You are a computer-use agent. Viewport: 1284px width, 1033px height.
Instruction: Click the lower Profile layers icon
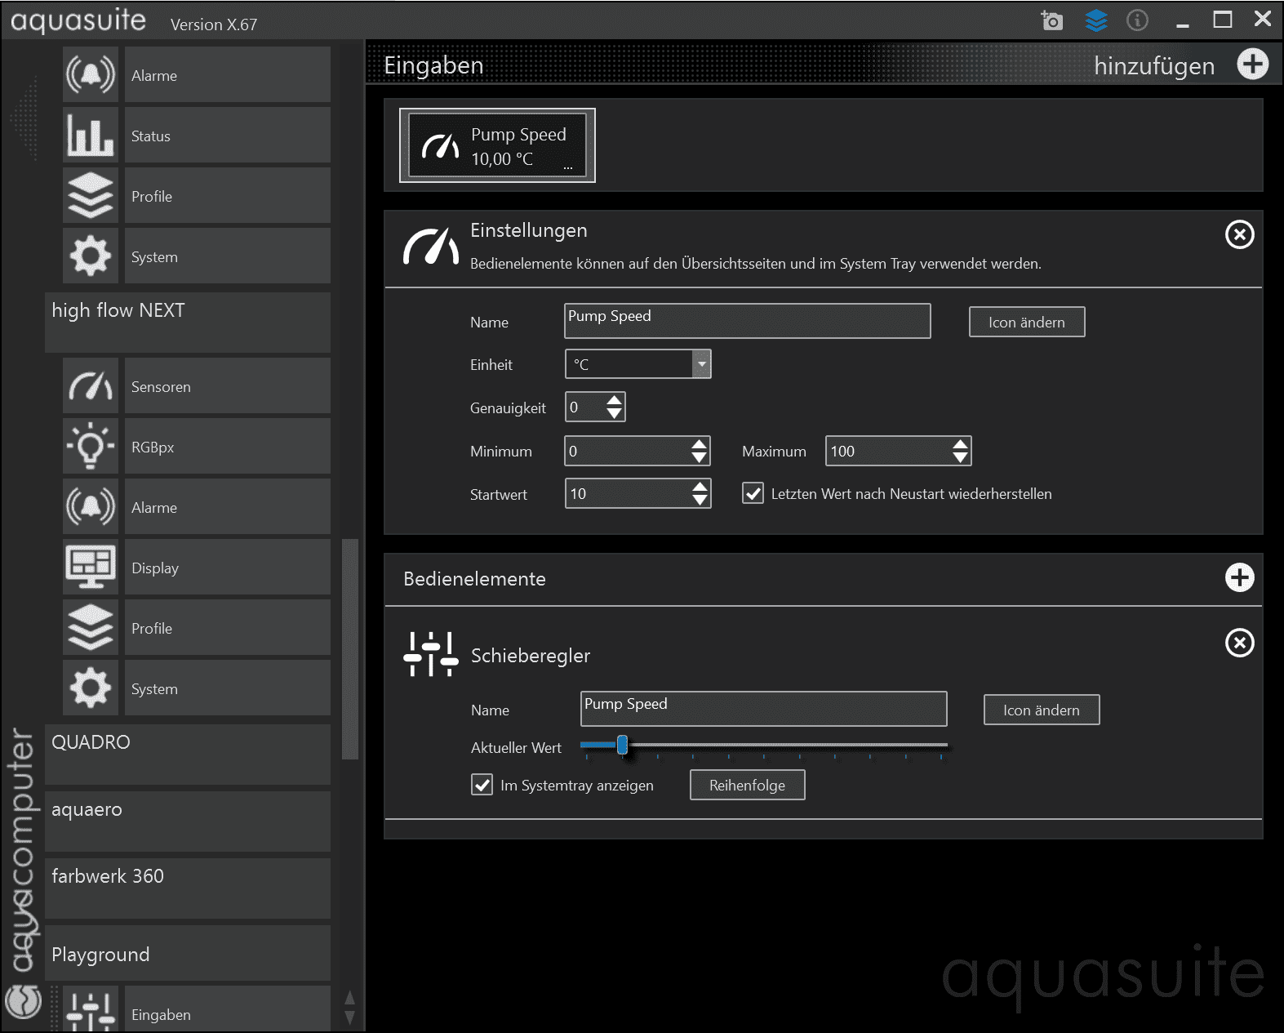pos(91,628)
